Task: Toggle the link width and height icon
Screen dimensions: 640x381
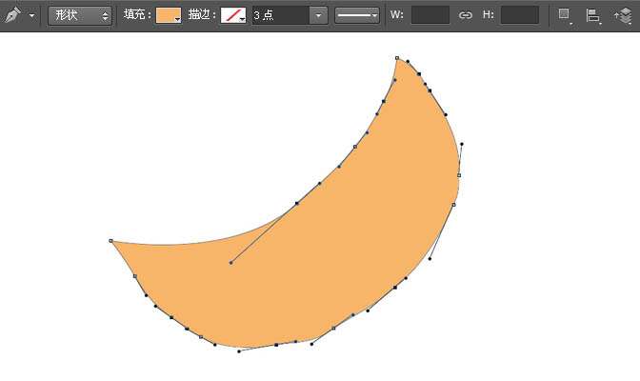Action: (x=466, y=16)
